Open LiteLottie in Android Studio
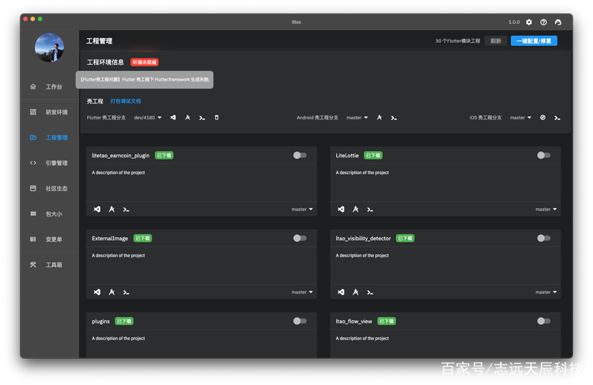 click(356, 209)
